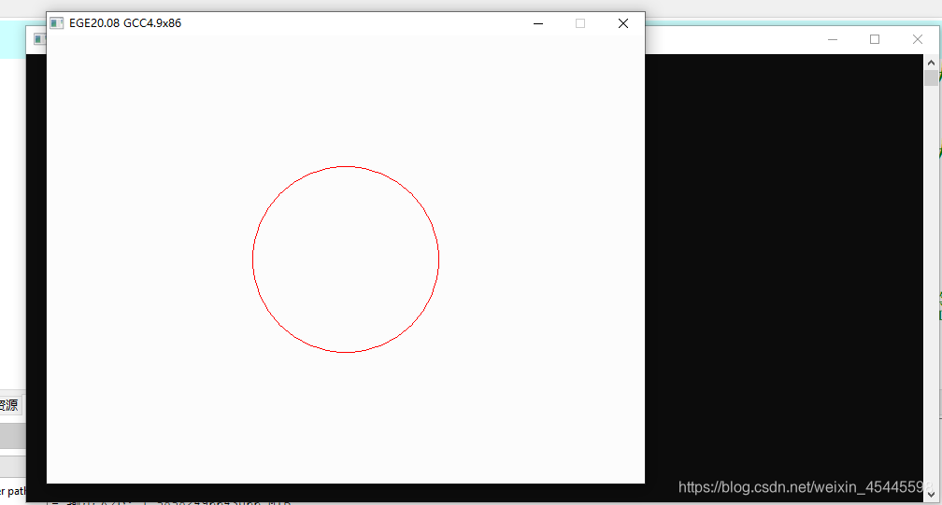Close the EGE20.08 GCC4.9x86 window
The image size is (942, 505).
point(623,23)
